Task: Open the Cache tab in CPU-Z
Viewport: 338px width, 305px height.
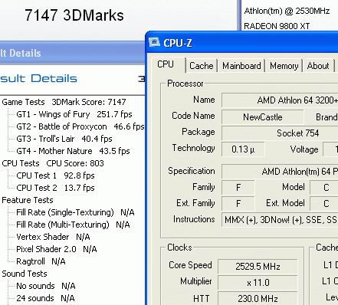Action: 202,66
